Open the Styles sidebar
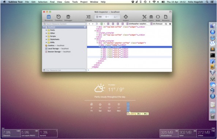217x139 pixels. (144, 17)
